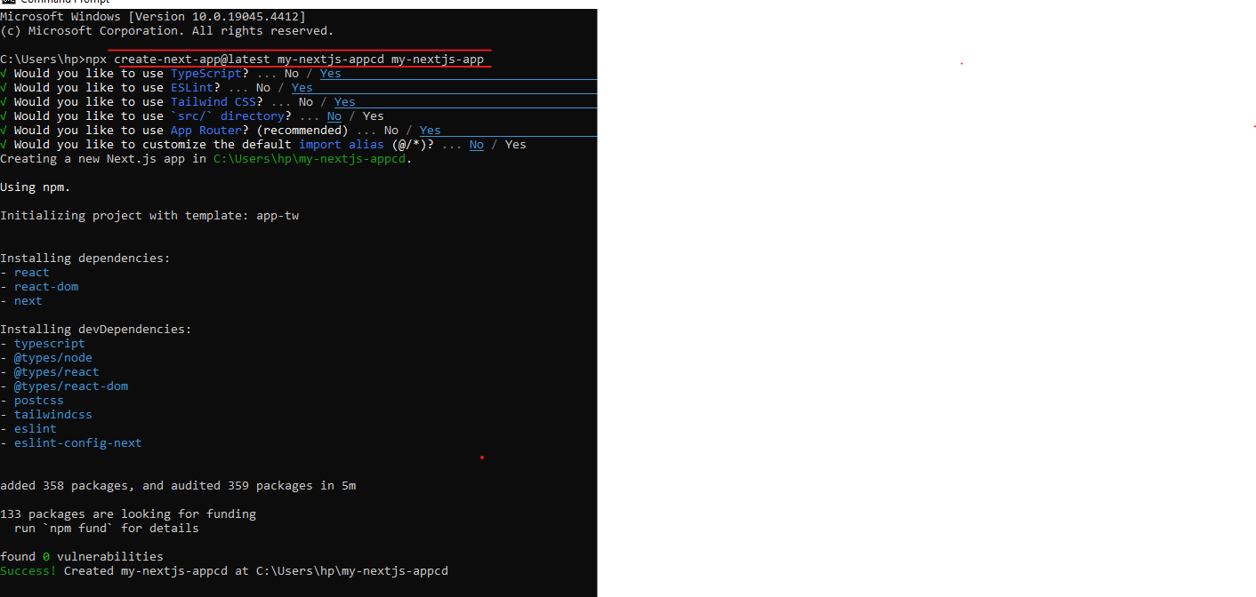Click '@types/react-dom' in the devDependencies list
This screenshot has width=1256, height=597.
tap(71, 386)
